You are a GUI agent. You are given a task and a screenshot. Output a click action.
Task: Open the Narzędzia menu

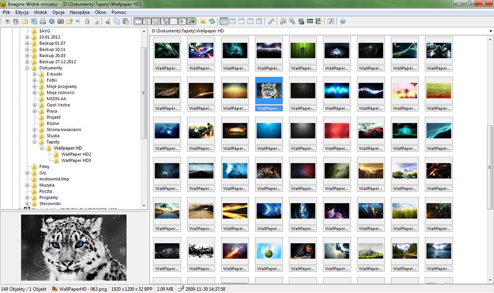click(x=80, y=12)
